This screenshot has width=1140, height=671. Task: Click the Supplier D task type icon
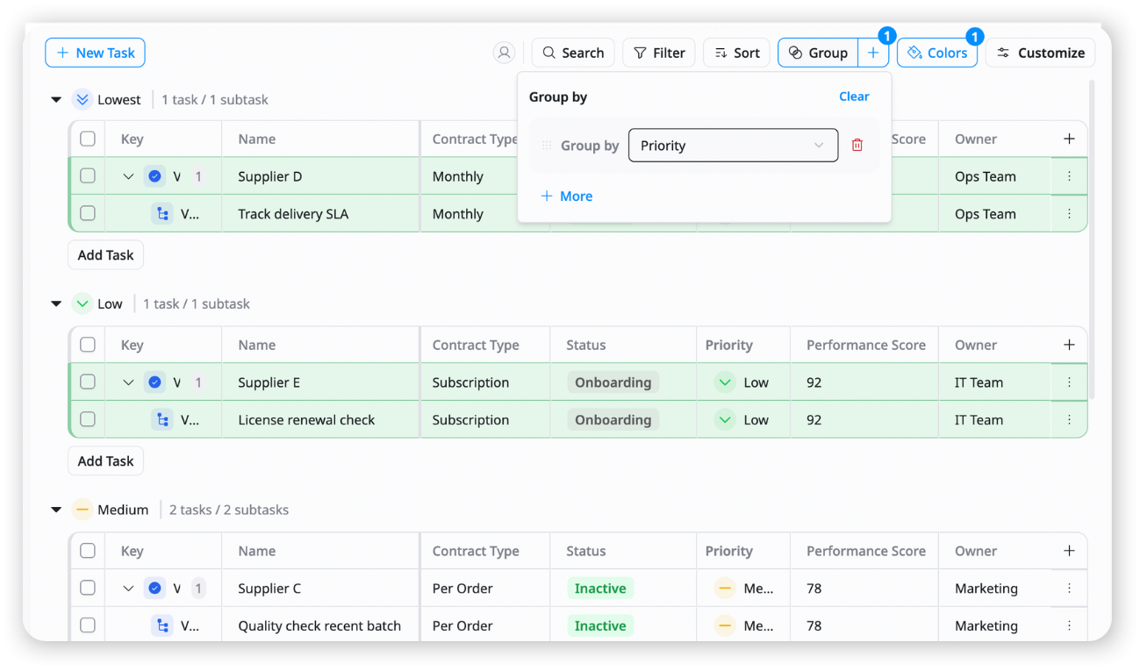[x=154, y=176]
